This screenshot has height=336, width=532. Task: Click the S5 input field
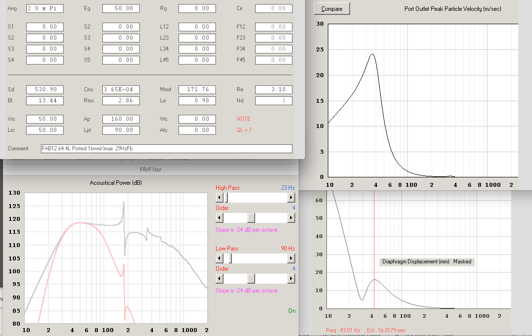click(121, 60)
